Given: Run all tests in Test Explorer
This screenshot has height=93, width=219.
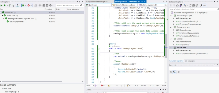Looking at the screenshot, I should click(x=1, y=5).
